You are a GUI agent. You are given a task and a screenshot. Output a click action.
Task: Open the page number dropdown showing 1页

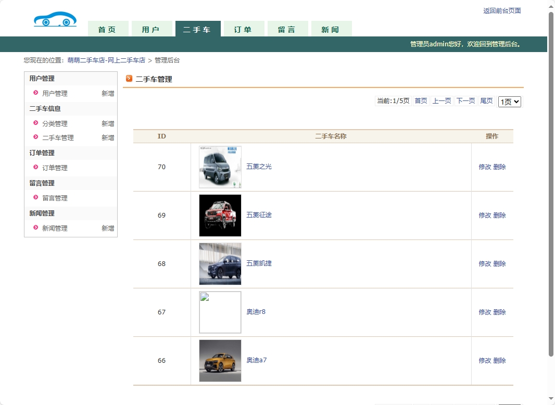point(509,102)
